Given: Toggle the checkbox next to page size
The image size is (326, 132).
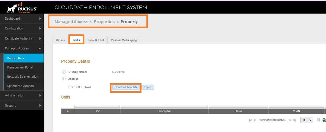Looking at the screenshot, I should tap(318, 120).
